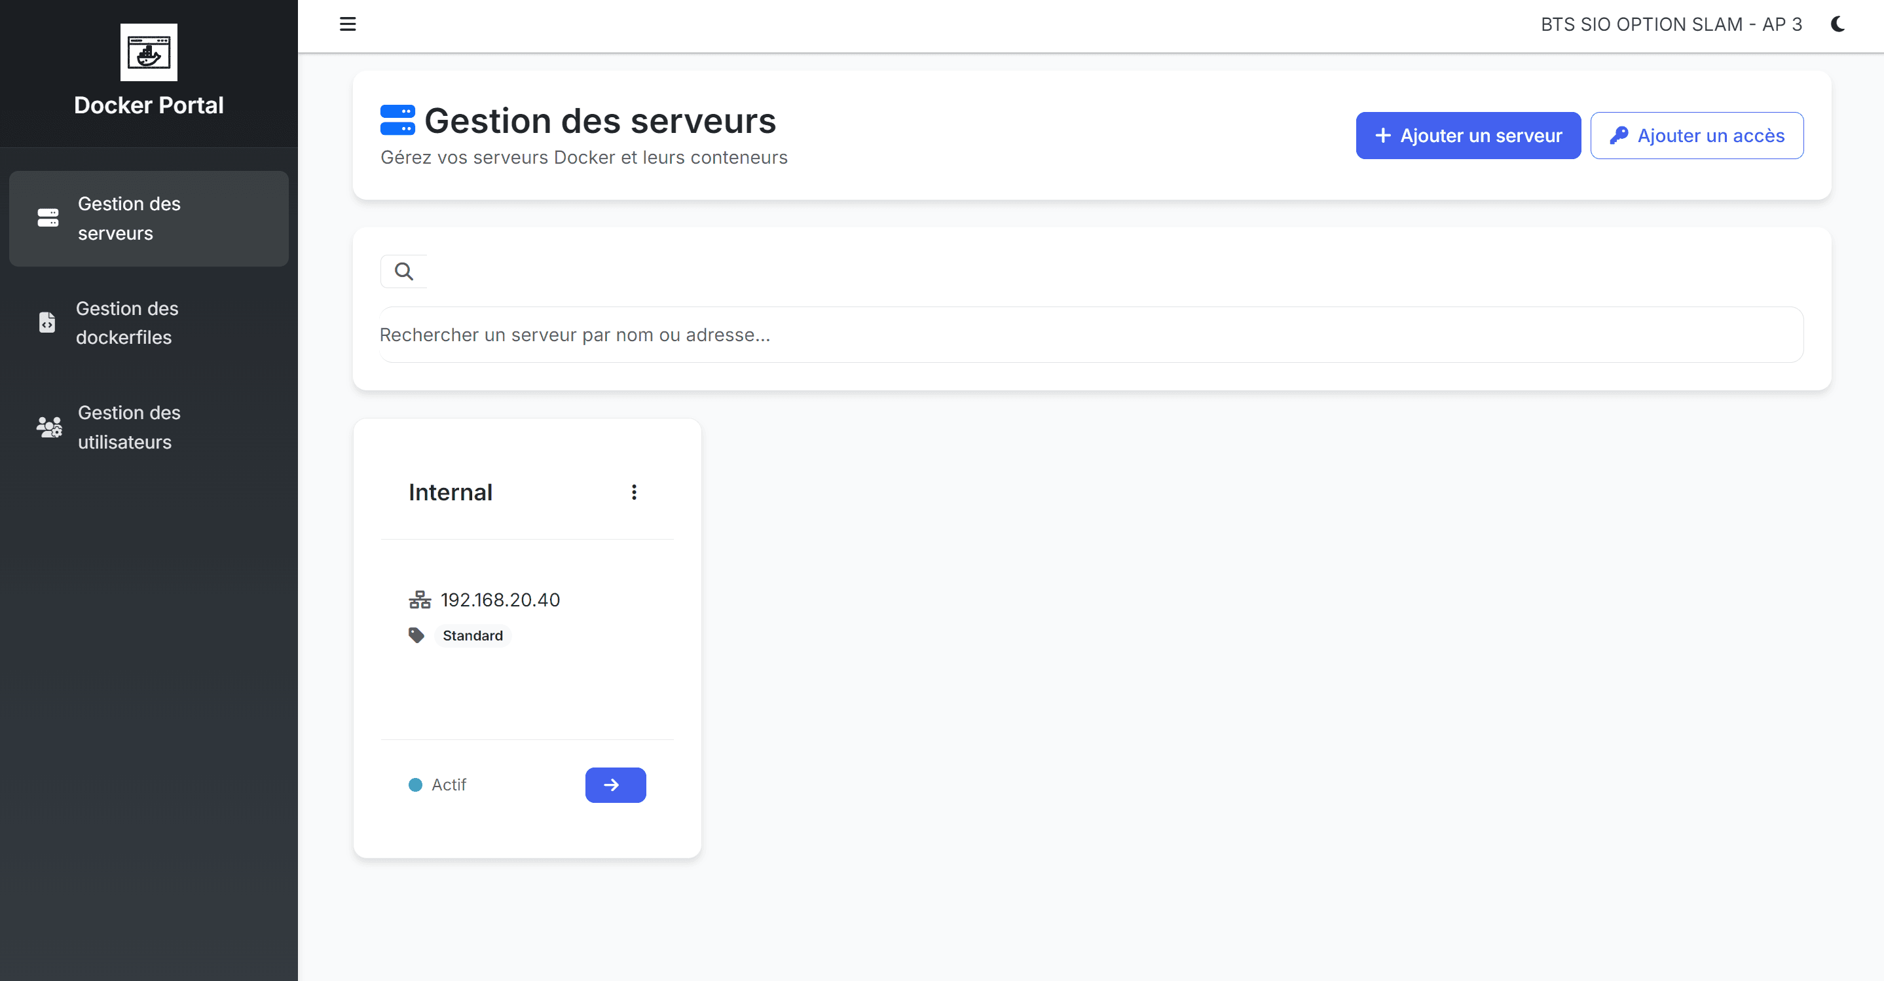This screenshot has width=1884, height=981.
Task: Click the dockerfile code icon in sidebar
Action: click(48, 323)
